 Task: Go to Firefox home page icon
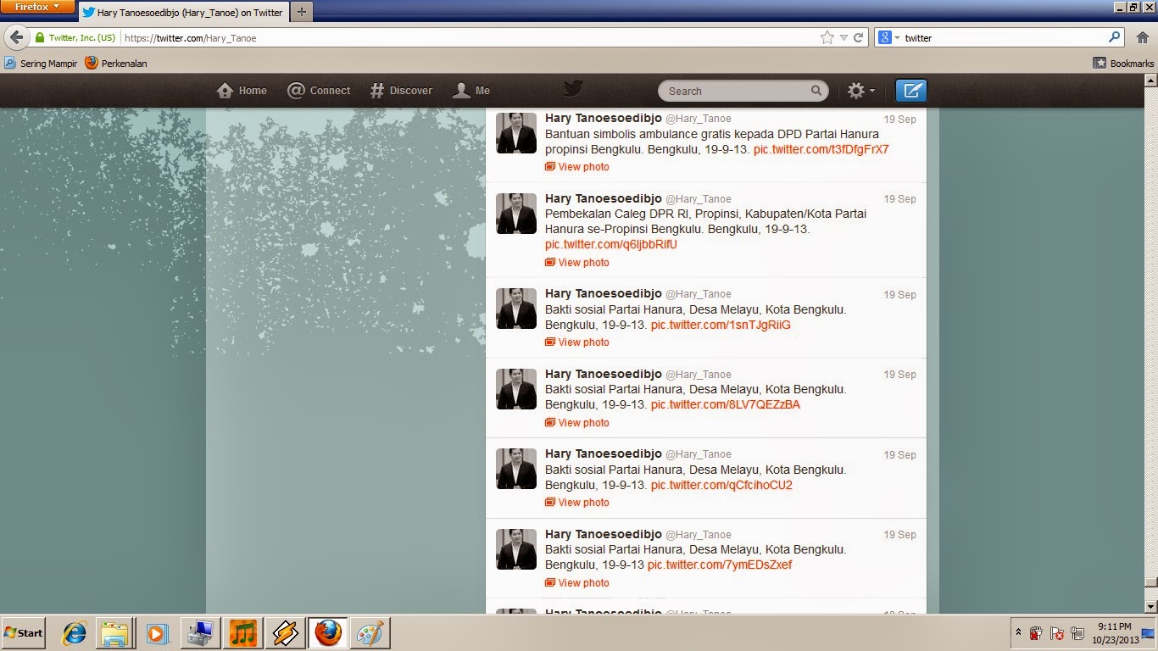1141,37
